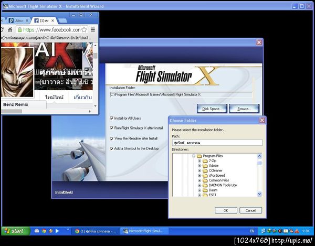The width and height of the screenshot is (315, 246).
Task: Open the Facebook เกี่ยวกับ about tab
Action: [x=82, y=98]
